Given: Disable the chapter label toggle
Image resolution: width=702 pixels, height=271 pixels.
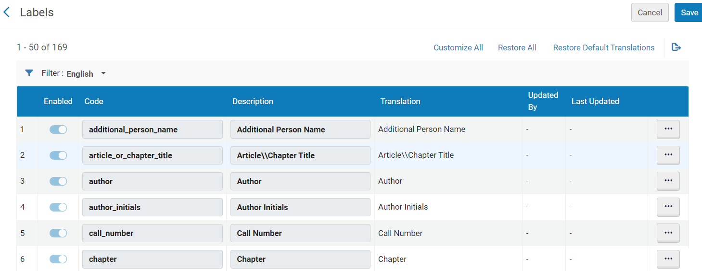Looking at the screenshot, I should click(x=58, y=259).
